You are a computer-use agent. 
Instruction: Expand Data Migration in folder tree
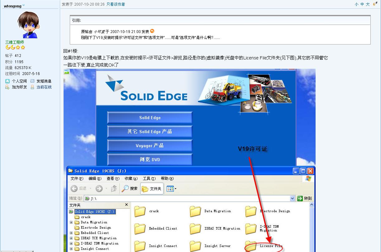tap(71, 222)
